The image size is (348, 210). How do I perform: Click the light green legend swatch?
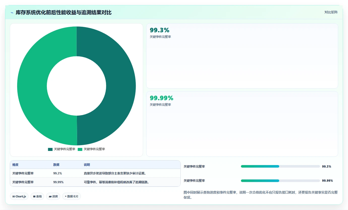pos(80,149)
